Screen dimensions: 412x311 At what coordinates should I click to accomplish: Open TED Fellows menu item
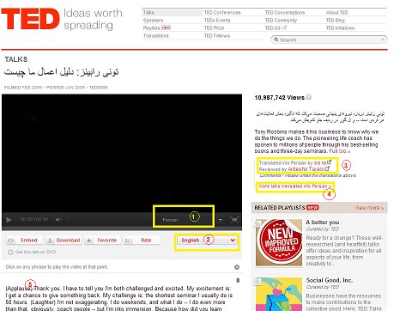pos(217,36)
